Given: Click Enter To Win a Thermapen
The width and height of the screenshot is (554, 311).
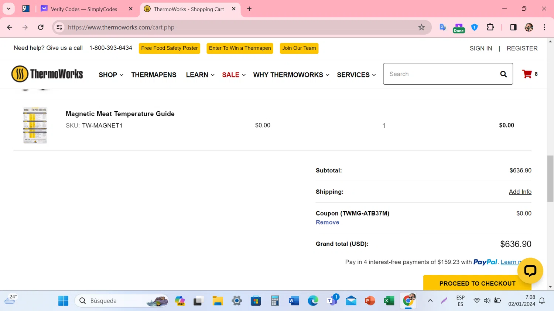Looking at the screenshot, I should pyautogui.click(x=240, y=48).
